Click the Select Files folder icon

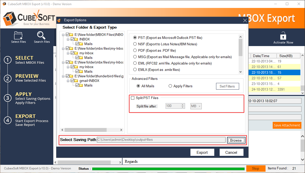pyautogui.click(x=18, y=35)
